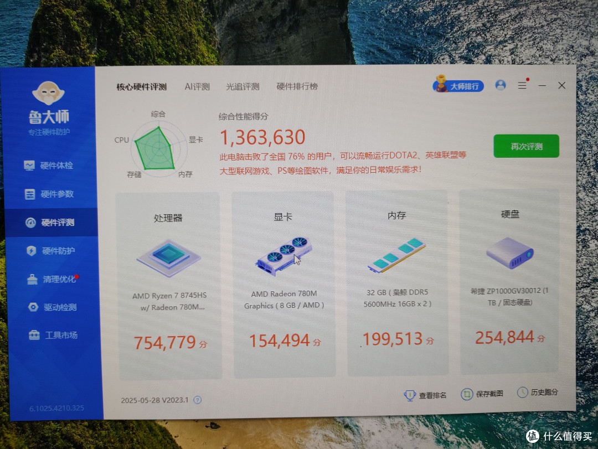Viewport: 598px width, 449px height.
Task: Click the 查看排名 trophy icon
Action: click(x=410, y=395)
